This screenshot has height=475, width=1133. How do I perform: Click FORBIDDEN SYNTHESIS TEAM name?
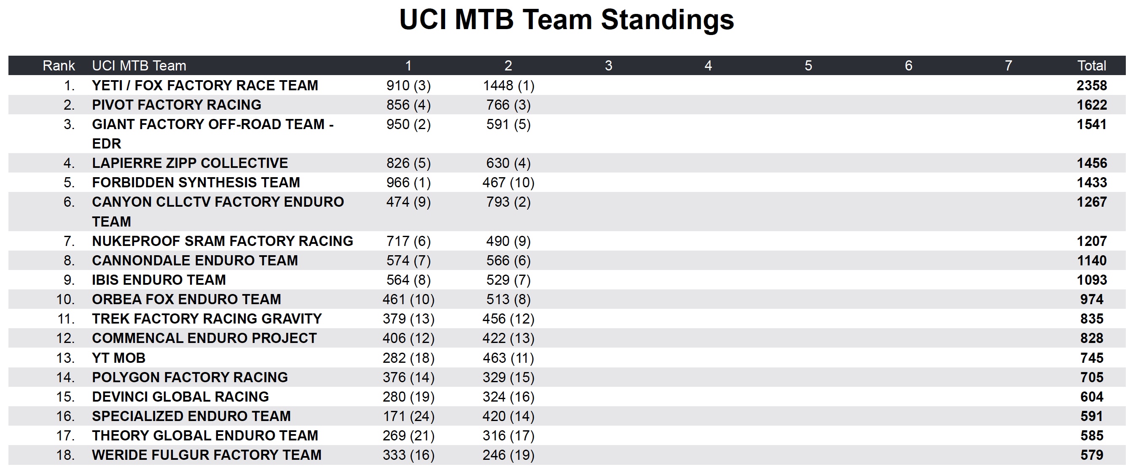click(196, 182)
